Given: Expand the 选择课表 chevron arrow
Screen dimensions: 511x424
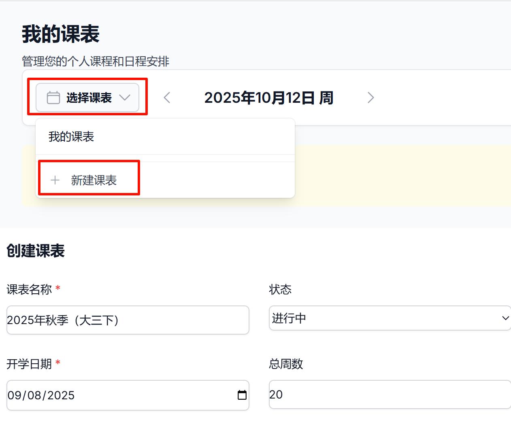Looking at the screenshot, I should tap(125, 98).
